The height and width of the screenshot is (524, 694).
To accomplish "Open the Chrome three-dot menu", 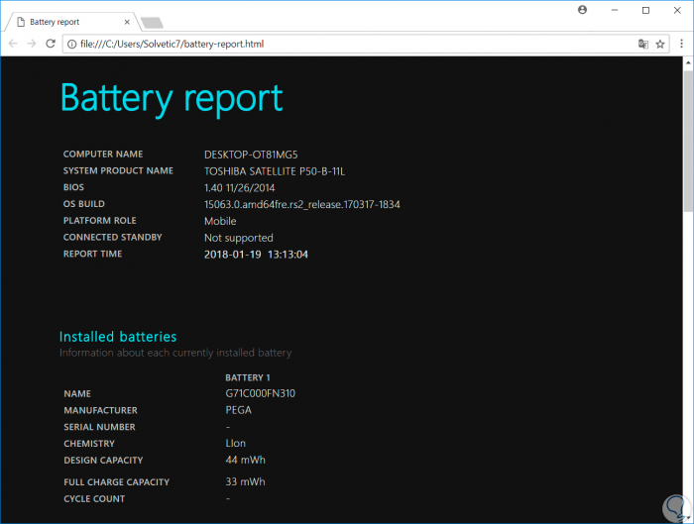I will [682, 44].
